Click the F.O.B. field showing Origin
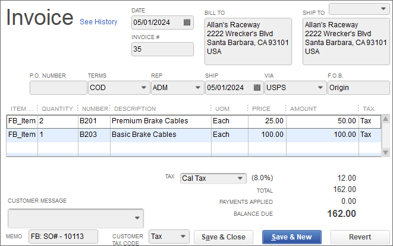The height and width of the screenshot is (246, 393). [359, 88]
